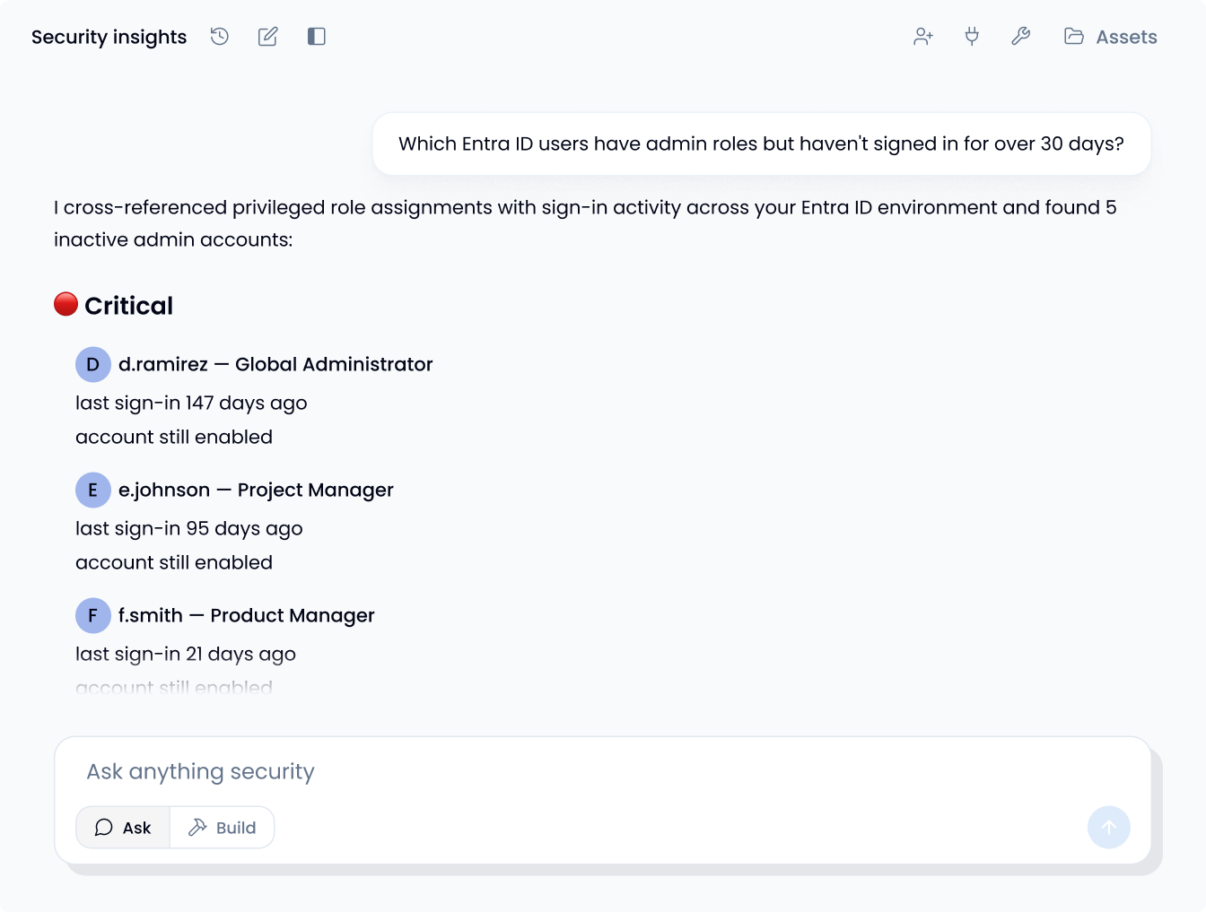The height and width of the screenshot is (912, 1206).
Task: Open the plug connectors icon
Action: 972,37
